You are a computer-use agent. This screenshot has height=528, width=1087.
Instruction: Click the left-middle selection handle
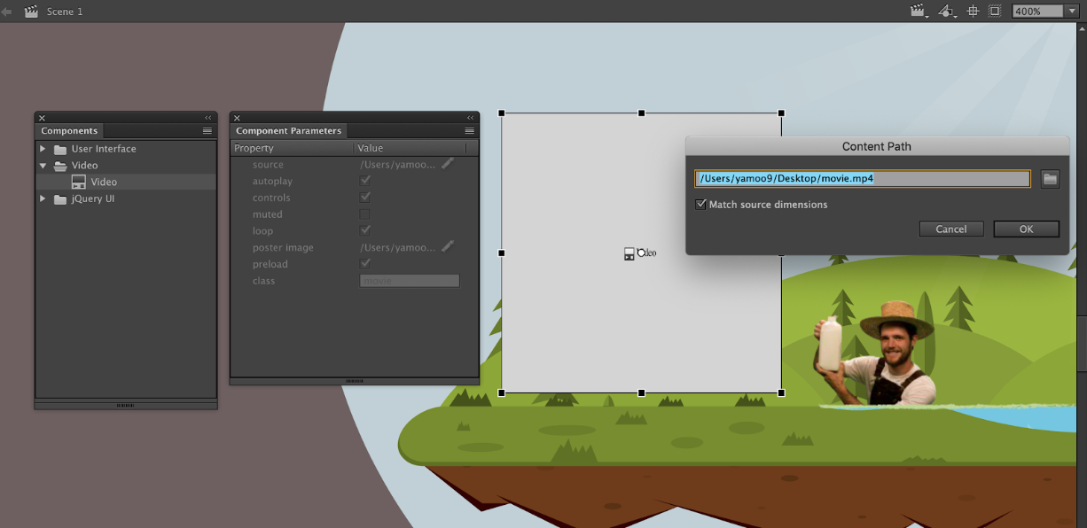(502, 253)
